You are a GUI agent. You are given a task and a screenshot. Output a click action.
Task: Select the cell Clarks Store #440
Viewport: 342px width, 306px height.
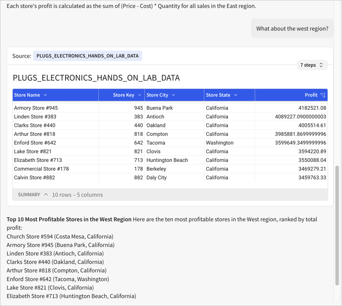click(55, 125)
